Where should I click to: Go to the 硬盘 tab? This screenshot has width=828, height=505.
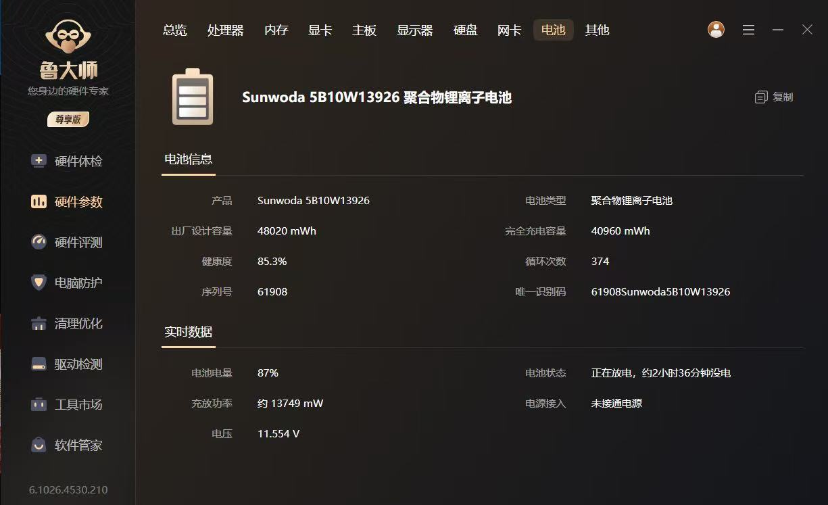[x=465, y=30]
